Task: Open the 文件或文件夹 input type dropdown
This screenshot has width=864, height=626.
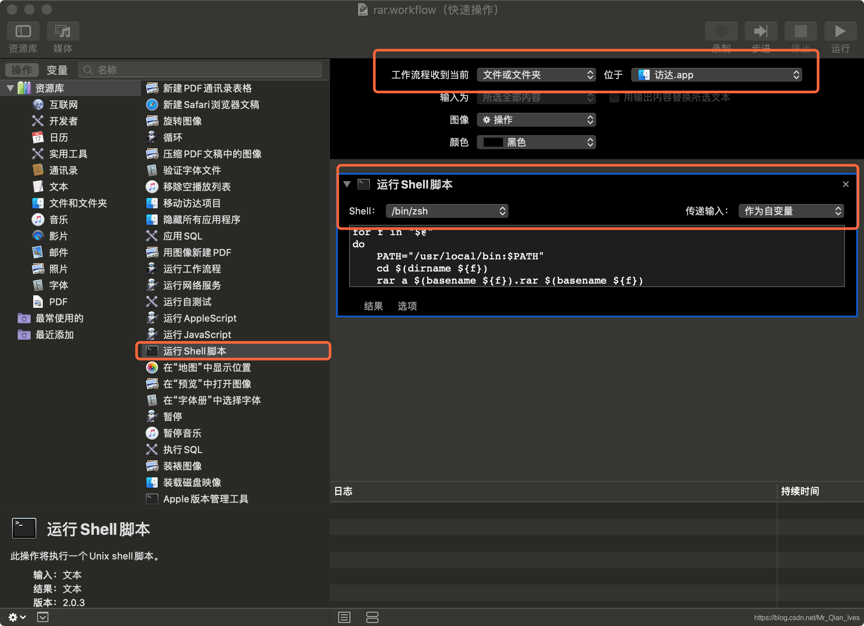Action: (x=536, y=75)
